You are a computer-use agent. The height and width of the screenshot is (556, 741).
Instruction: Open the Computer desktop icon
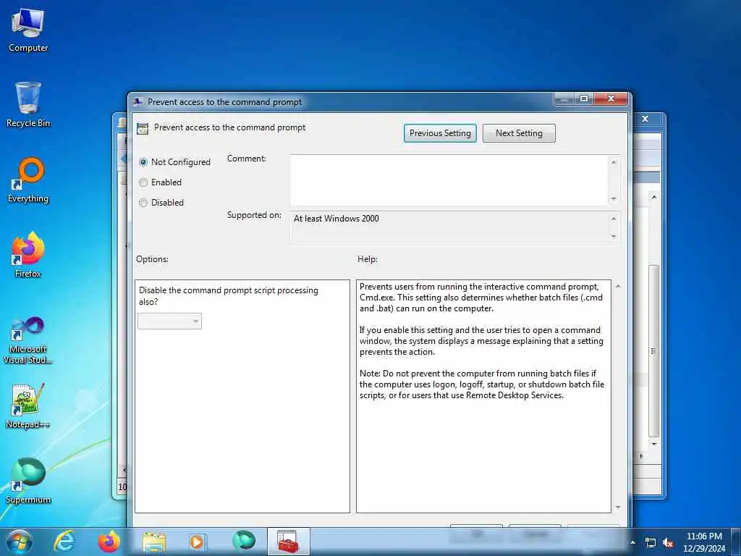pyautogui.click(x=28, y=30)
